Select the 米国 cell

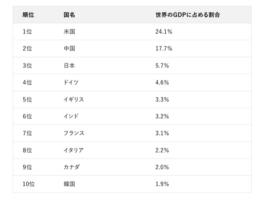[69, 32]
